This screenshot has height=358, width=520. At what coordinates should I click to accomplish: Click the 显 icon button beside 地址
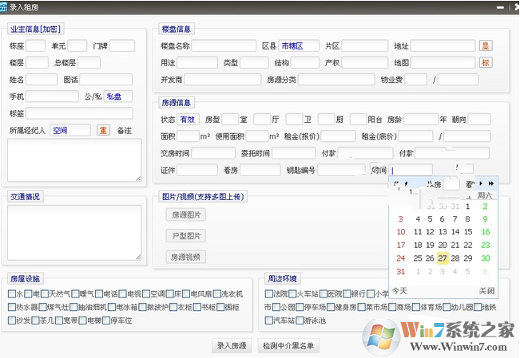486,45
